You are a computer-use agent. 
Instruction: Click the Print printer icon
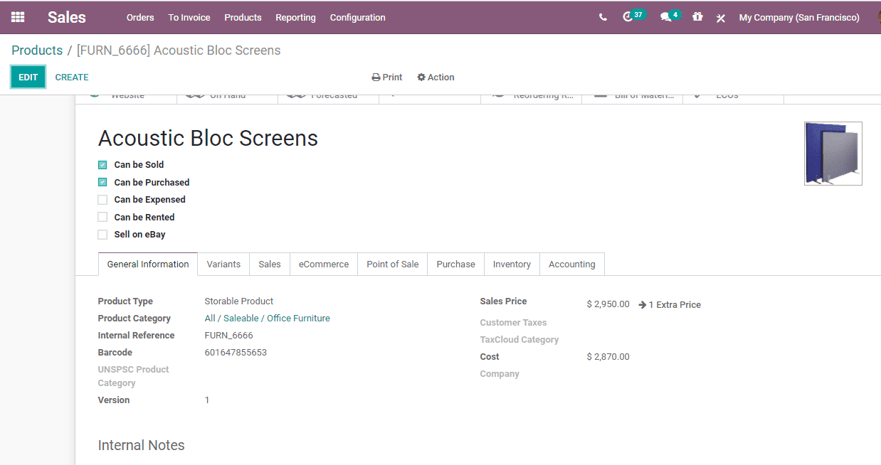(x=376, y=77)
